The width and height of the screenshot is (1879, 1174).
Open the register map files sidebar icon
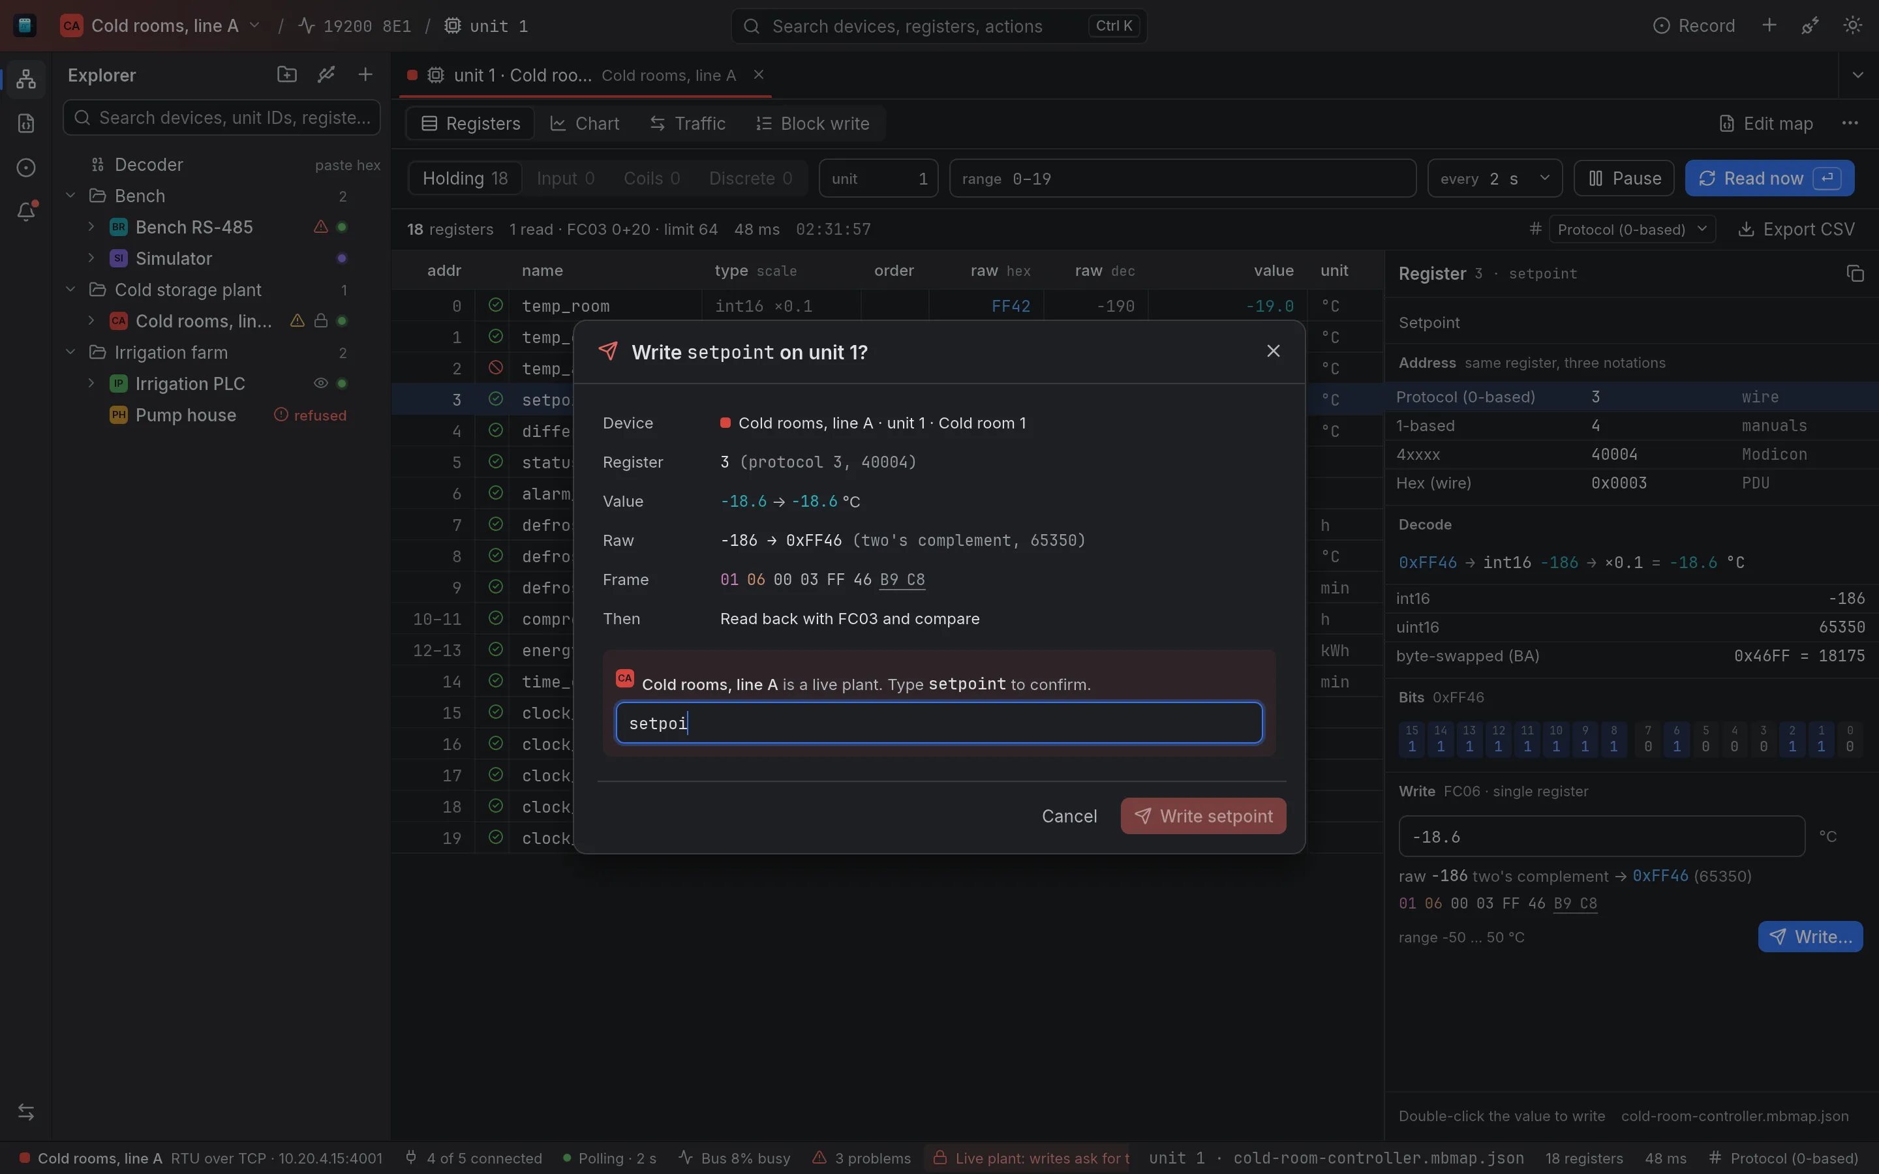tap(25, 123)
